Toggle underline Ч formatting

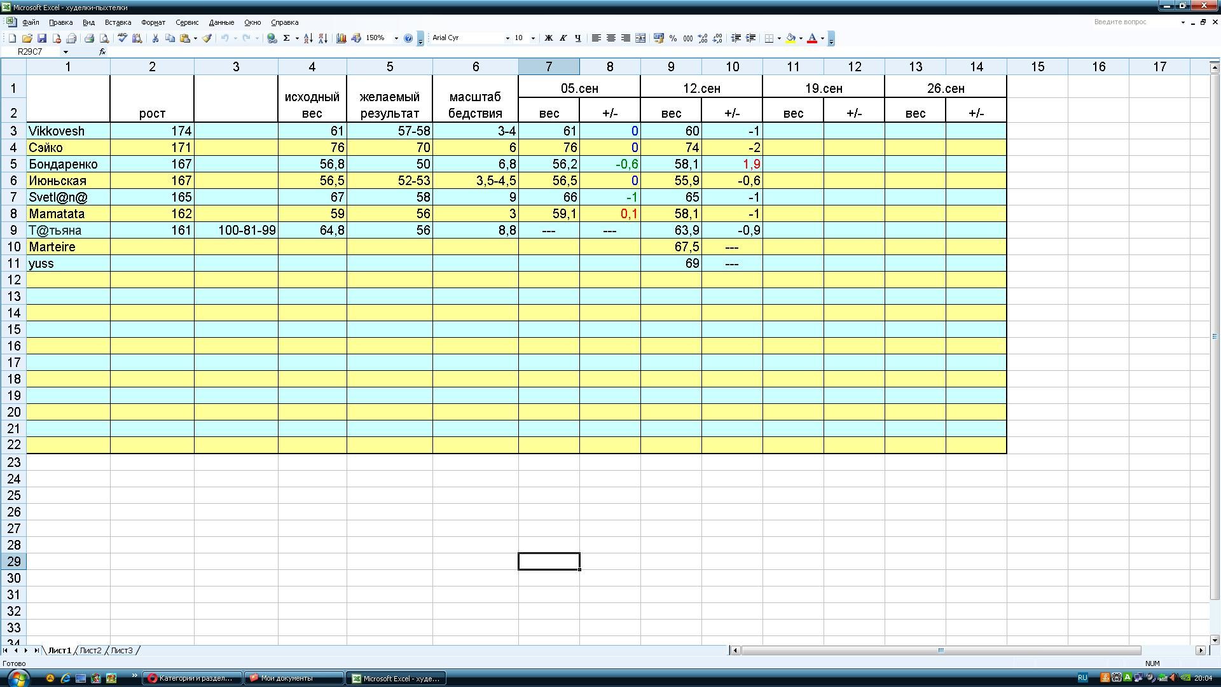(x=577, y=38)
